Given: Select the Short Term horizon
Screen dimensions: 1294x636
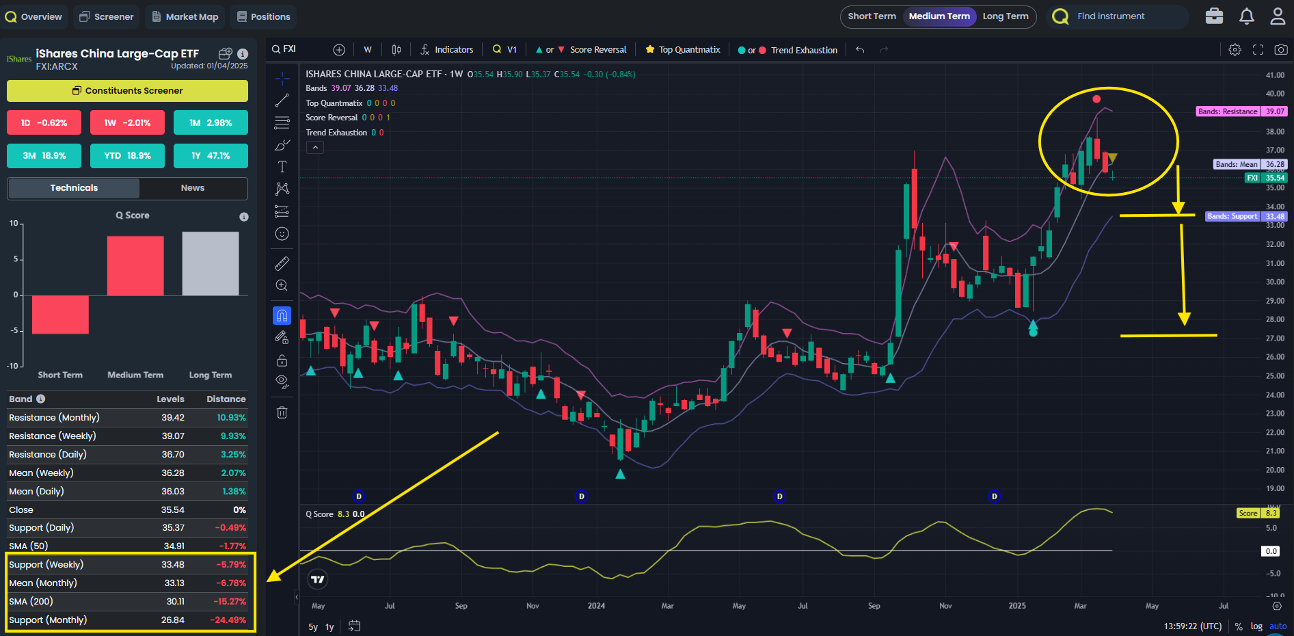Looking at the screenshot, I should pos(872,16).
